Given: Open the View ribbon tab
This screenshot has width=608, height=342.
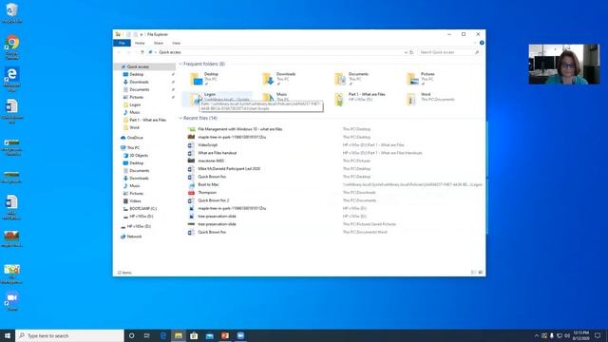Looking at the screenshot, I should coord(176,43).
